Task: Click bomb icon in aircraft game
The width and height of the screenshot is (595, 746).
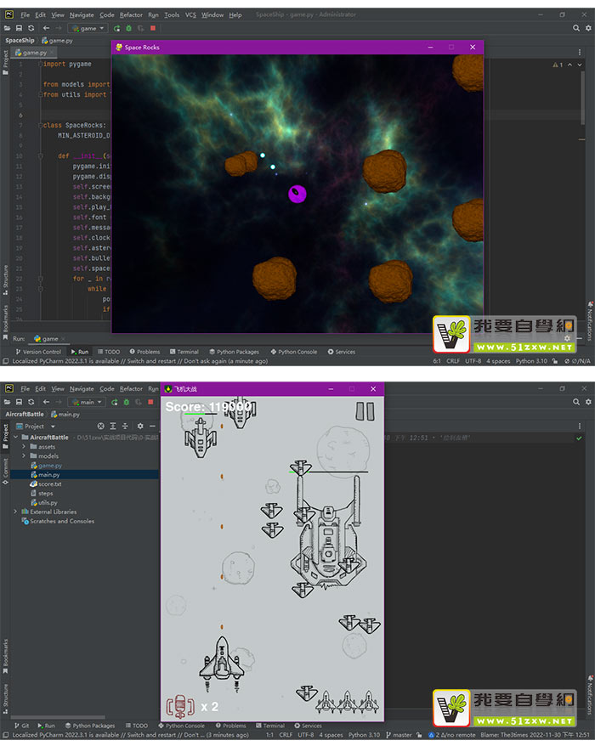Action: [180, 707]
